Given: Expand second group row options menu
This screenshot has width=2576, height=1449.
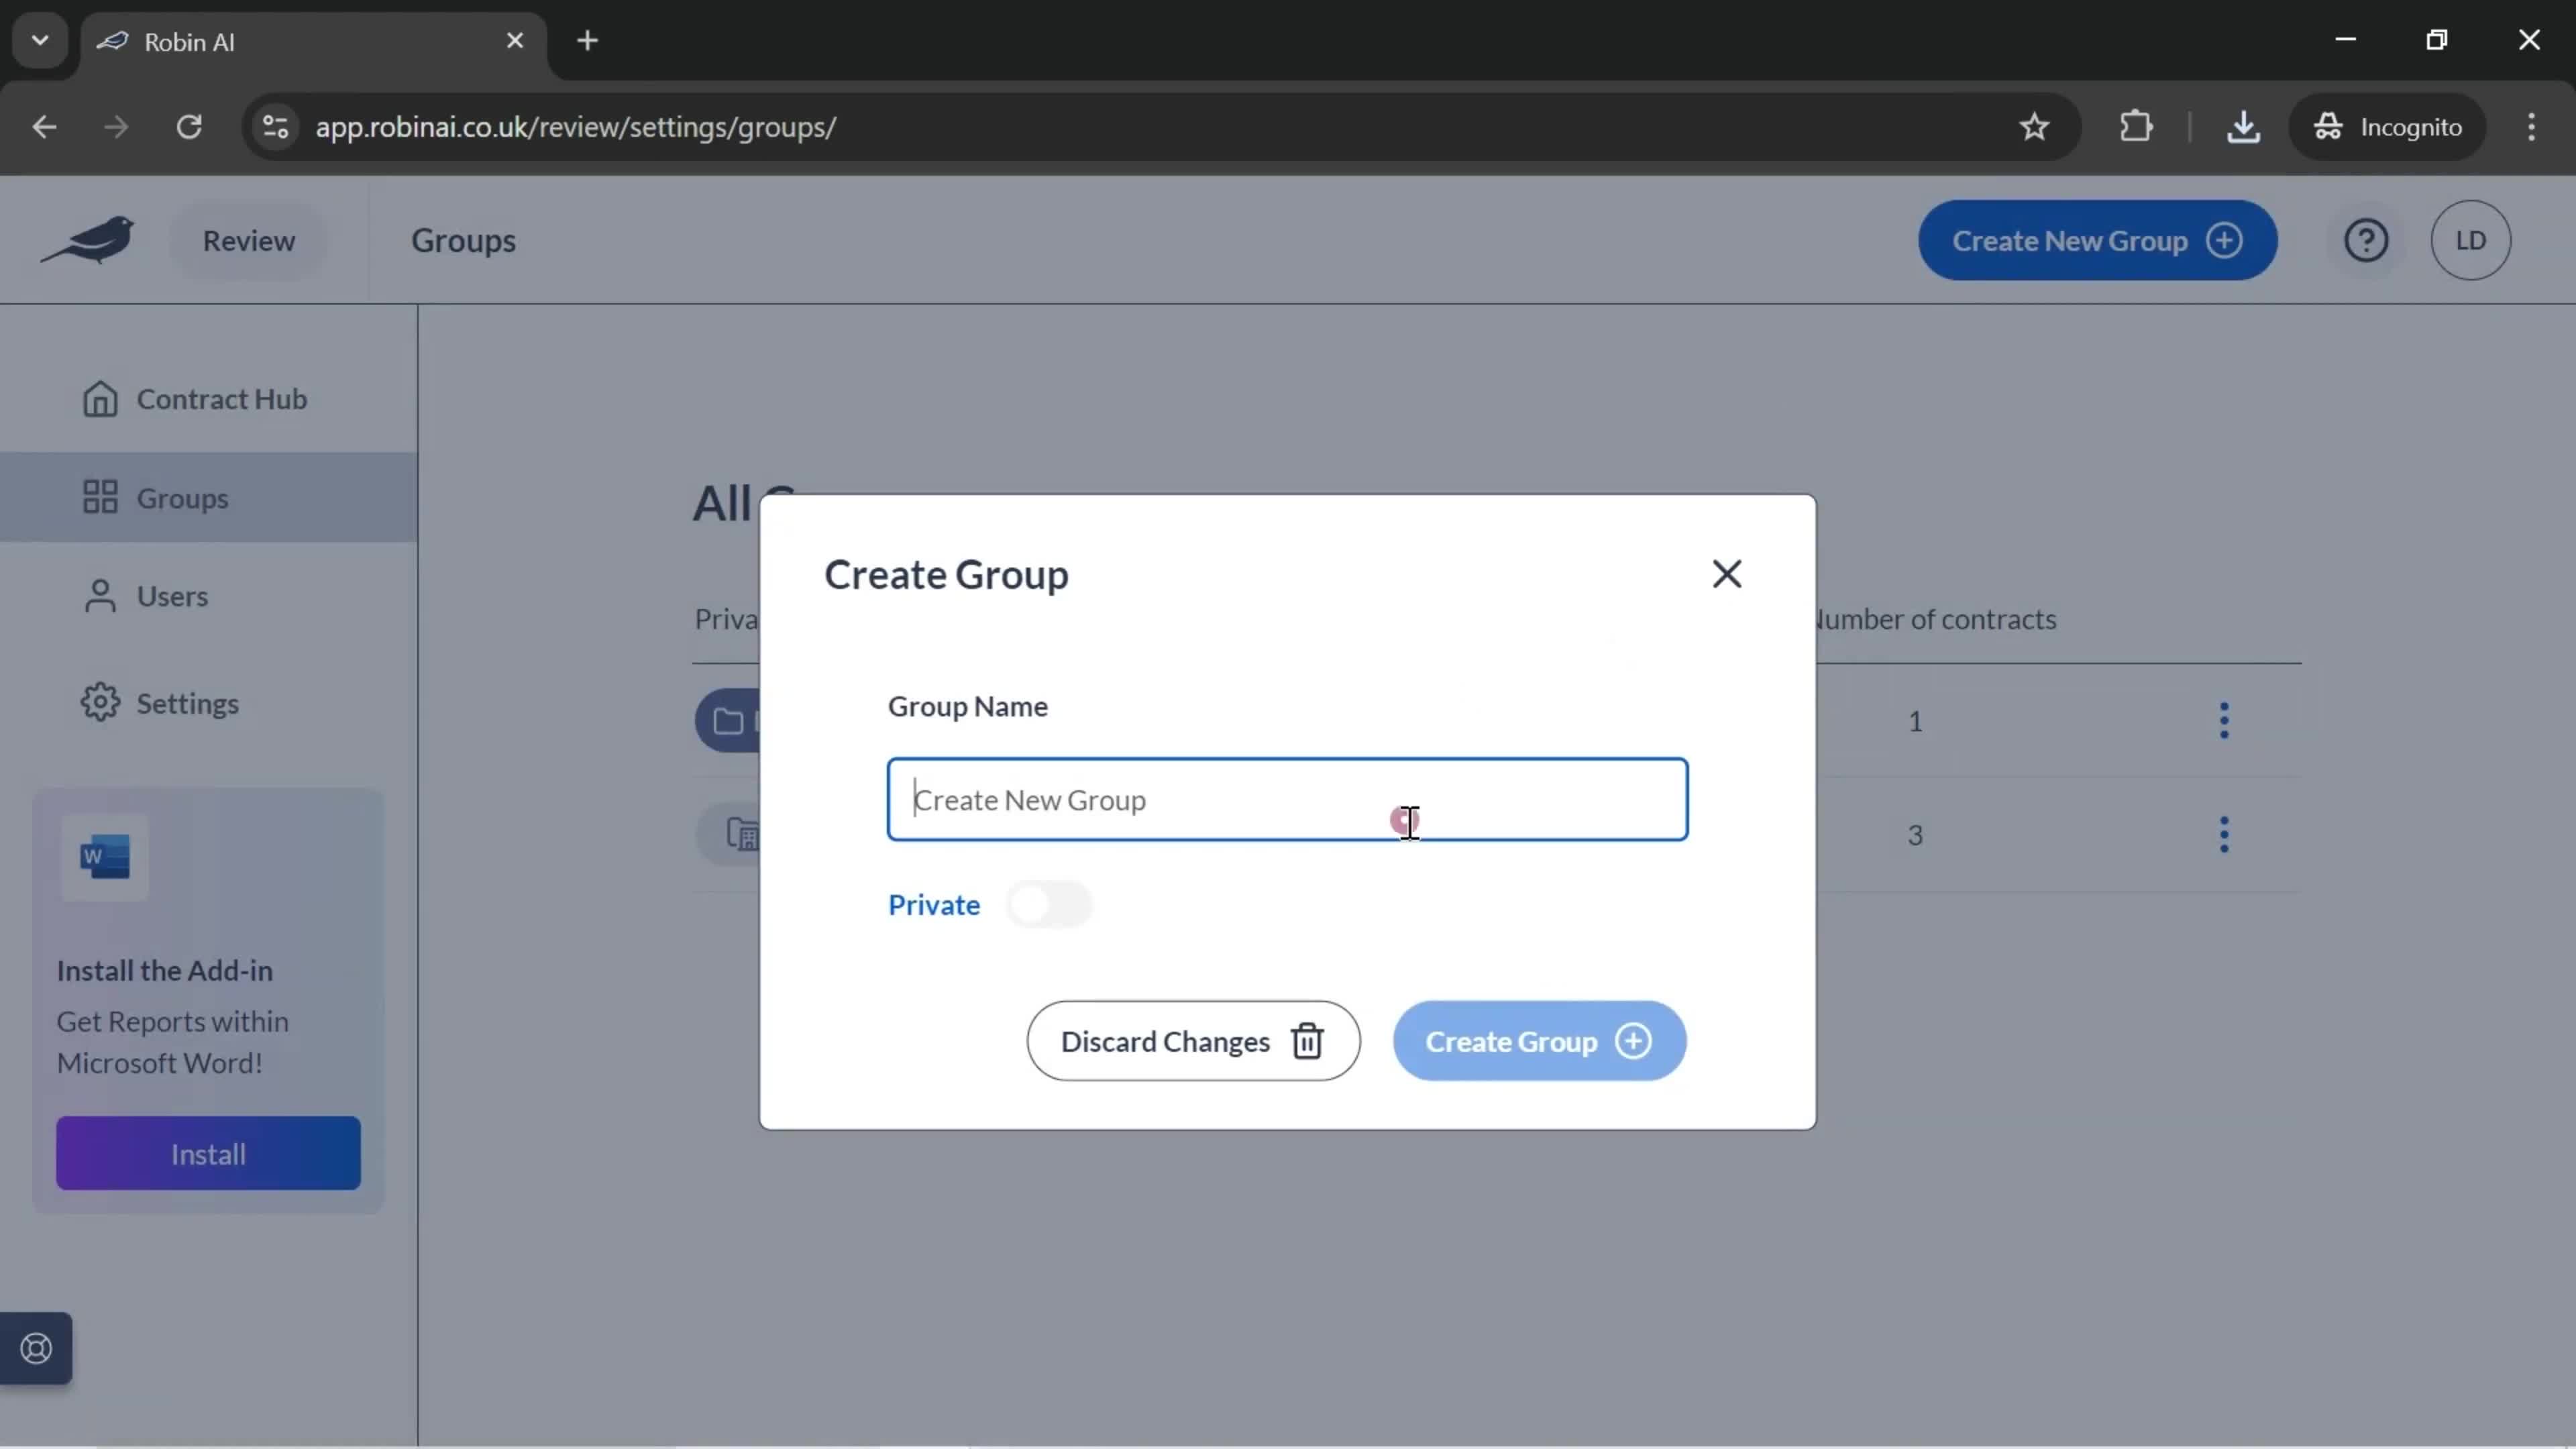Looking at the screenshot, I should 2226,833.
